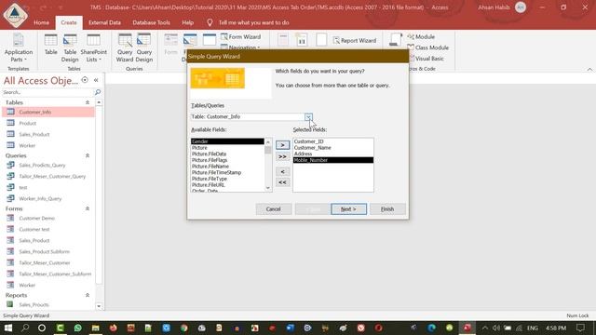This screenshot has height=335, width=596.
Task: Open Windows taskbar search
Action: coord(25,328)
